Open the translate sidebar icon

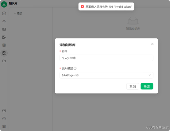pos(4,37)
